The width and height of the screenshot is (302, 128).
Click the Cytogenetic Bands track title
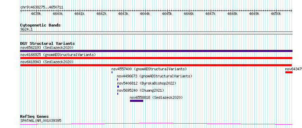point(40,25)
